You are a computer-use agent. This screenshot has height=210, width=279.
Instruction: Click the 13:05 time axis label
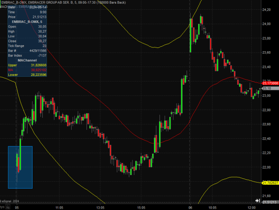pos(100,208)
